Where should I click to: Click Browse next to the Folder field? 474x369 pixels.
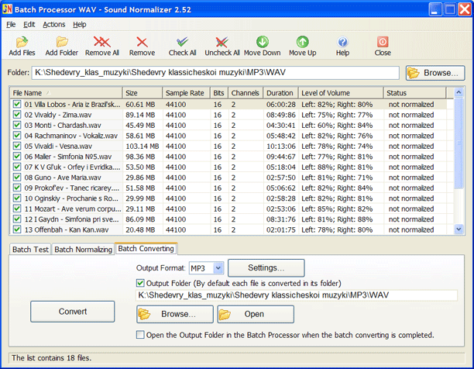click(435, 73)
